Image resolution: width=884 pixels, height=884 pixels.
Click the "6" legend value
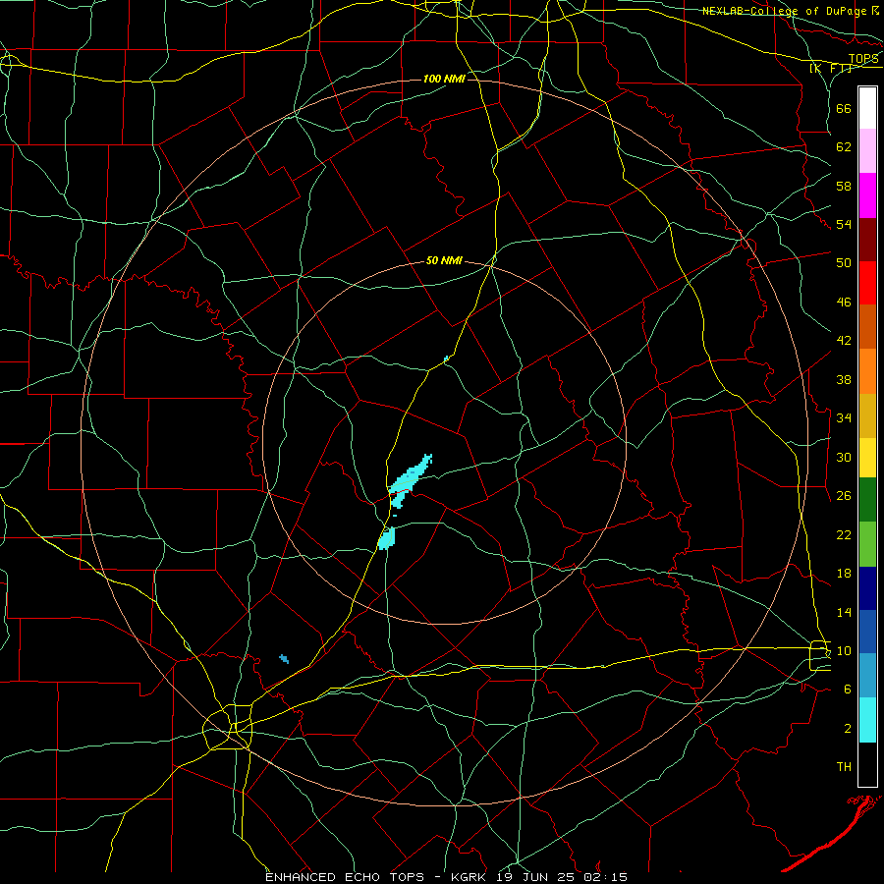[848, 690]
